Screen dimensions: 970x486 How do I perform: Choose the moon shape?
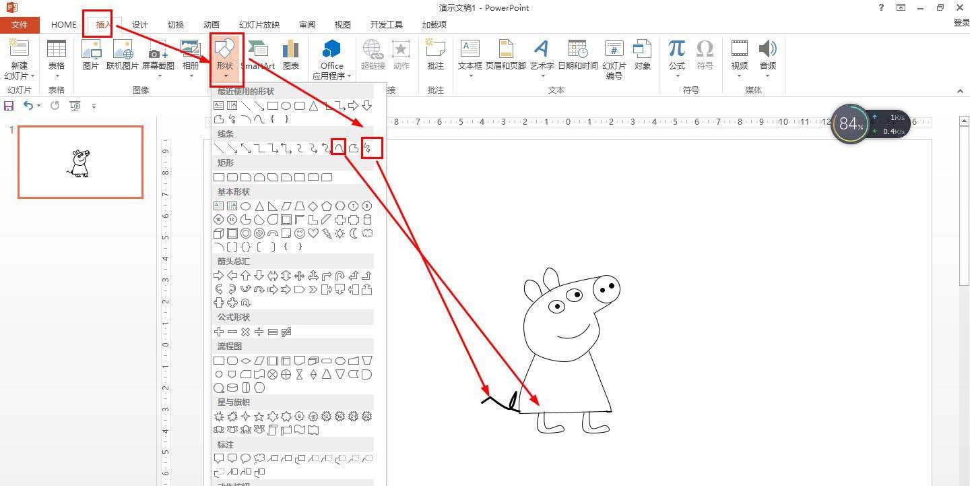pos(354,233)
